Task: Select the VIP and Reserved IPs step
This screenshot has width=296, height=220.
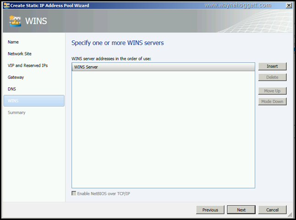Action: point(27,66)
